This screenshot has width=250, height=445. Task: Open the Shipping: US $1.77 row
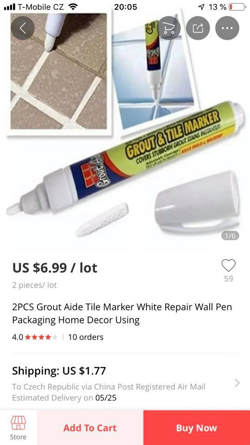[x=125, y=383]
